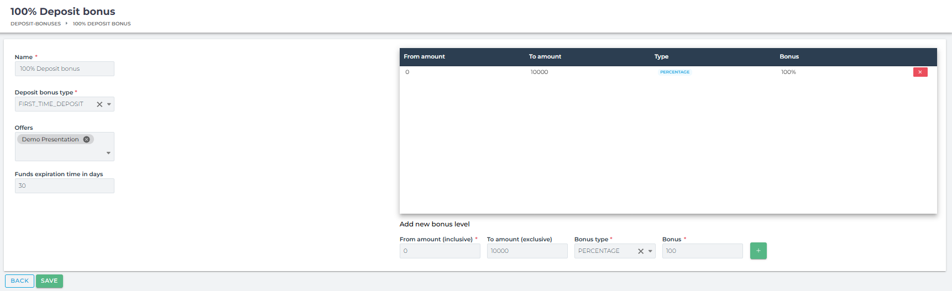Clear the PERCENTAGE bonus type selection
This screenshot has width=952, height=291.
(x=641, y=251)
